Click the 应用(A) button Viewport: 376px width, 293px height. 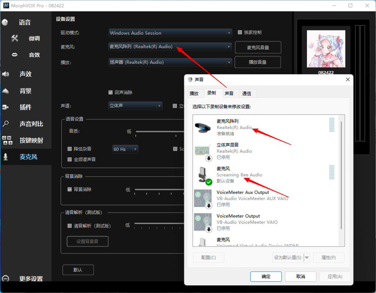tap(335, 277)
